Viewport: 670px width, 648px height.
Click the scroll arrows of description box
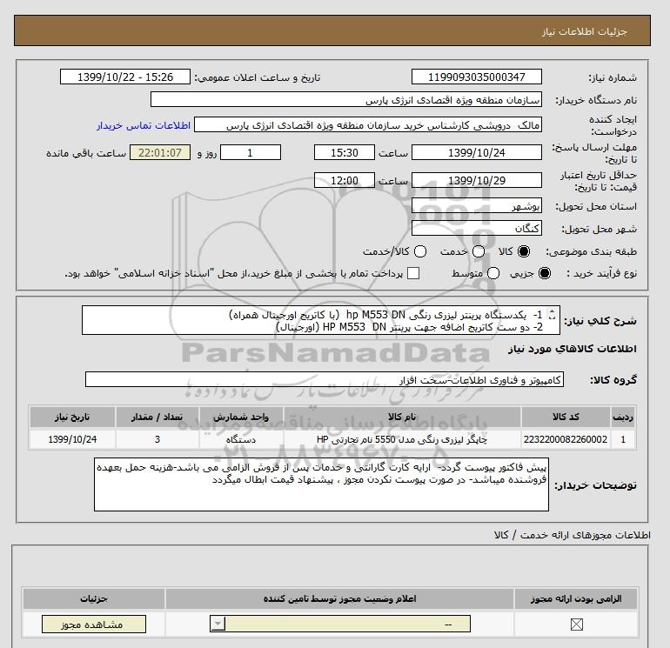(x=552, y=315)
